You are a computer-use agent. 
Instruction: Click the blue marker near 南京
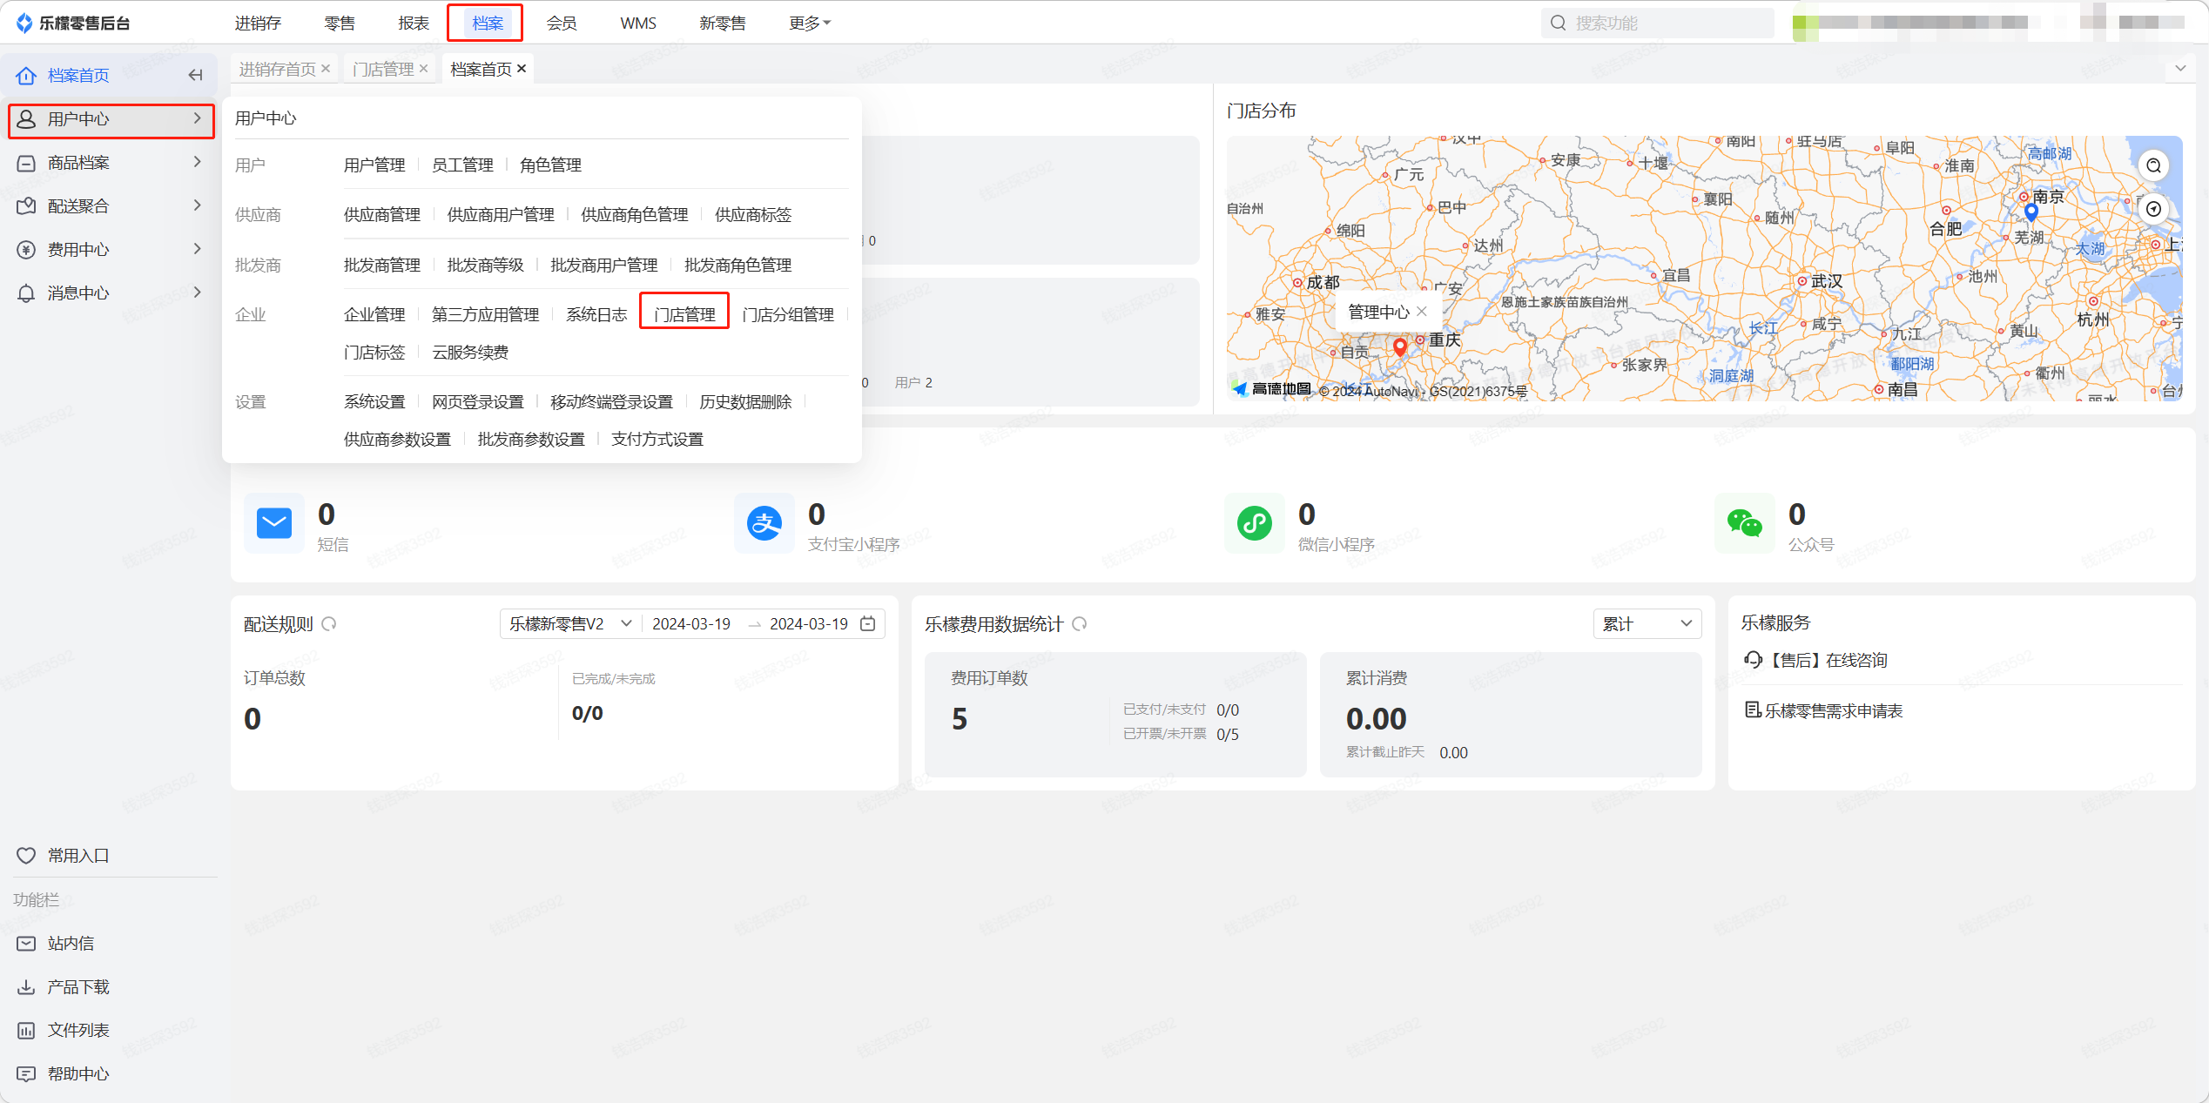[x=2031, y=212]
